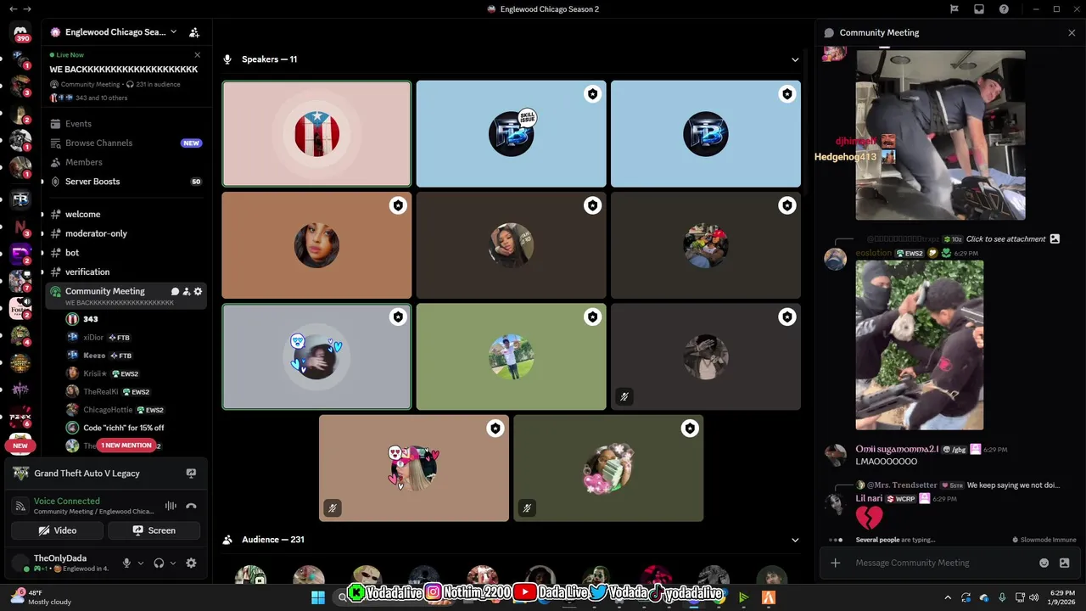Open Events in the channel sidebar
Image resolution: width=1086 pixels, height=611 pixels.
coord(78,124)
